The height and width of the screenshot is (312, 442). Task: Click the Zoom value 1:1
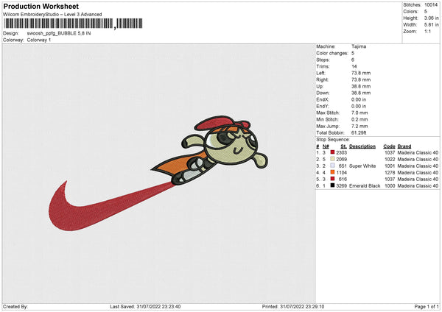pos(427,31)
